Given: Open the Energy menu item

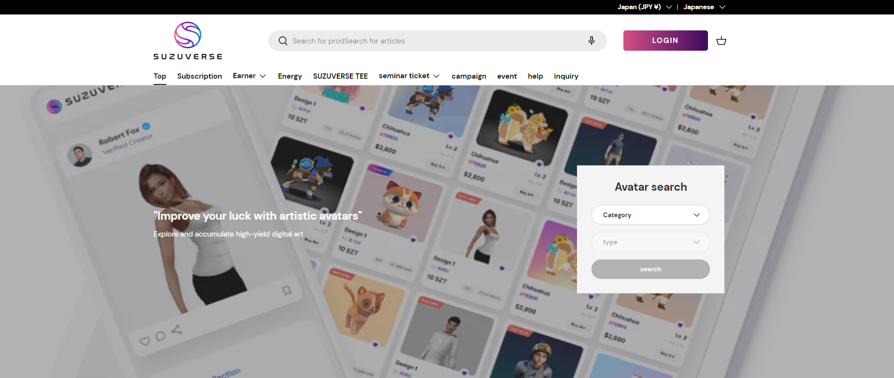Looking at the screenshot, I should 290,76.
